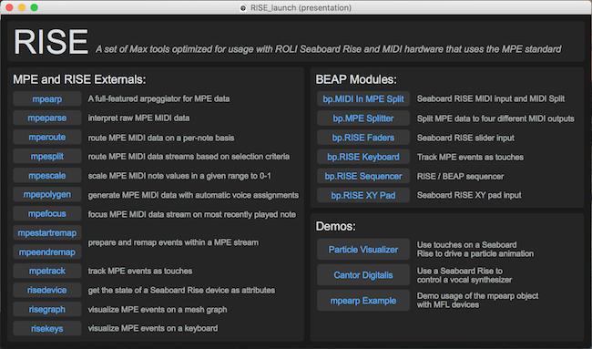This screenshot has height=349, width=592.
Task: Click the 'Demos:' heading
Action: tap(336, 226)
